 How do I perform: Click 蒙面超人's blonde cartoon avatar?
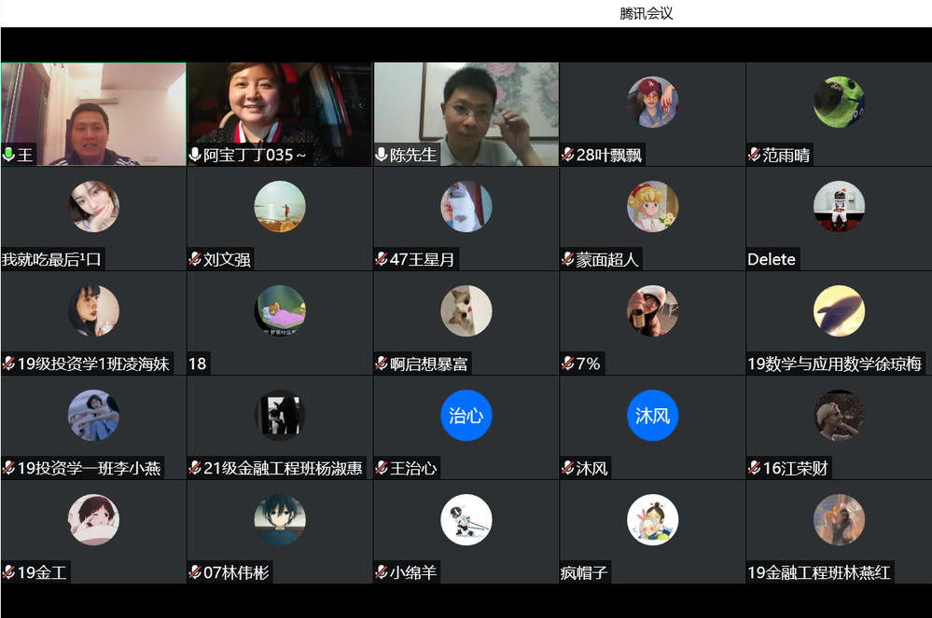[x=653, y=207]
